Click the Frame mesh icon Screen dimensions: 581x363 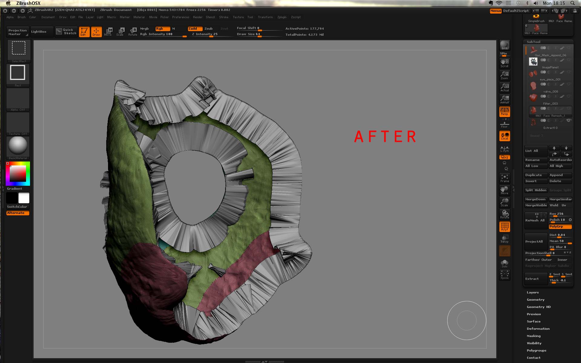click(x=504, y=178)
